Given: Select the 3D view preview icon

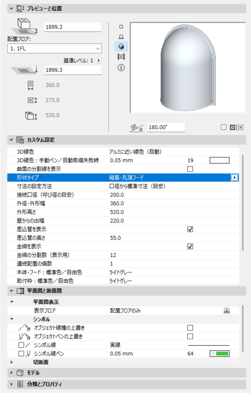Looking at the screenshot, I should 121,47.
